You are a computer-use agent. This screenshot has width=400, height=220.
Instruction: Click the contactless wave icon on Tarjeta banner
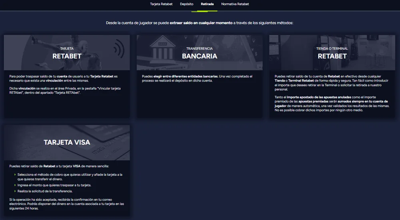(x=119, y=48)
